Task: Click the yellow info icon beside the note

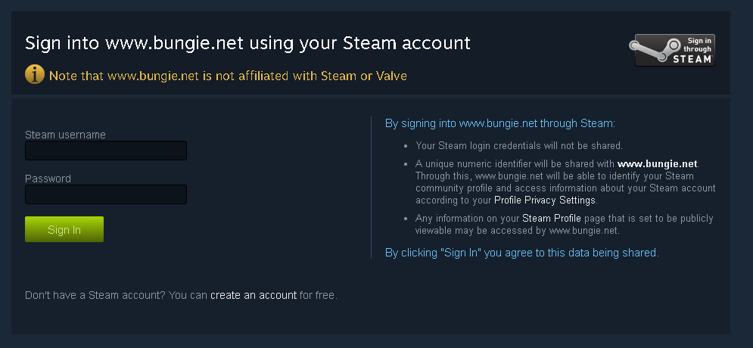Action: 35,74
